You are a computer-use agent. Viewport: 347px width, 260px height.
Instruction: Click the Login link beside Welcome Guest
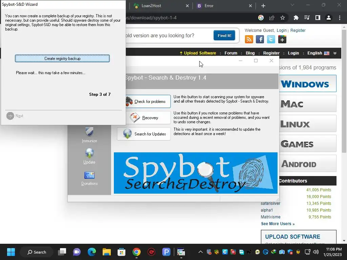282,30
